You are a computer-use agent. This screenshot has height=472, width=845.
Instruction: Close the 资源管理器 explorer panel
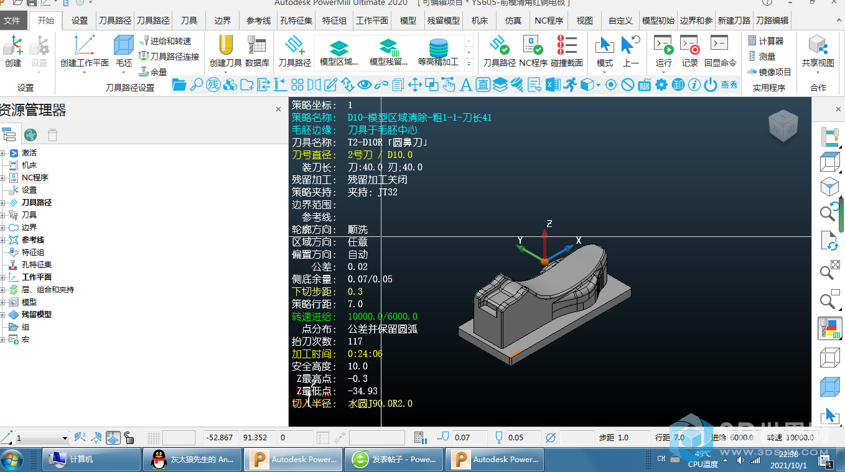click(x=278, y=109)
